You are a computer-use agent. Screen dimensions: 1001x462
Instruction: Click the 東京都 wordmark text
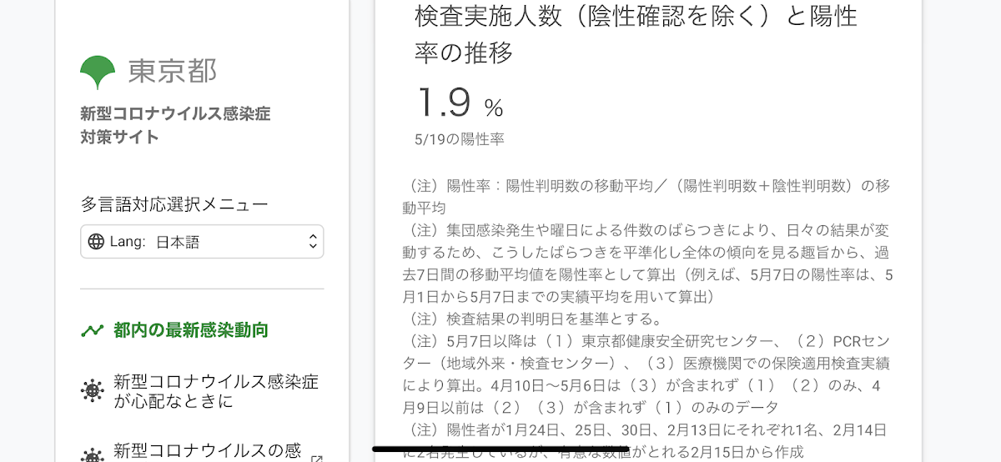point(173,71)
